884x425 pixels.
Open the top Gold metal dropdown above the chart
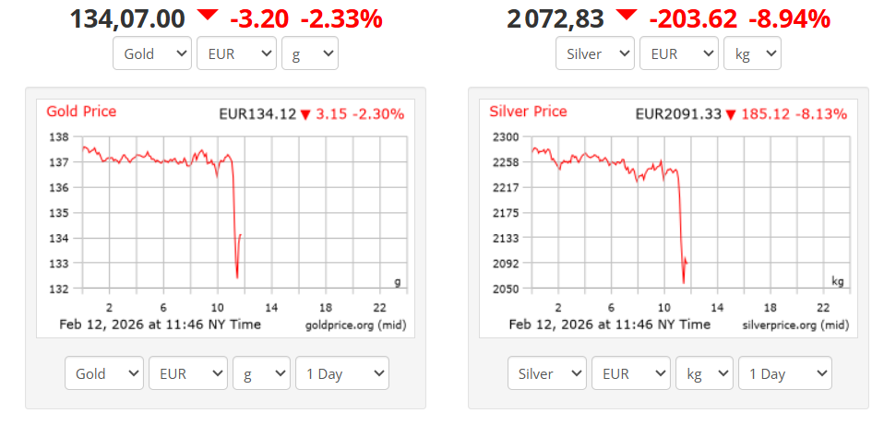point(152,53)
